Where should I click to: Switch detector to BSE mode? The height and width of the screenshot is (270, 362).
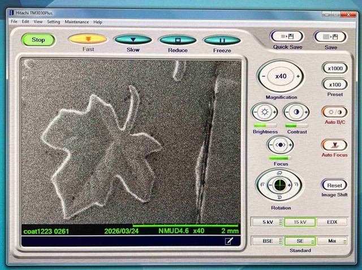point(267,241)
